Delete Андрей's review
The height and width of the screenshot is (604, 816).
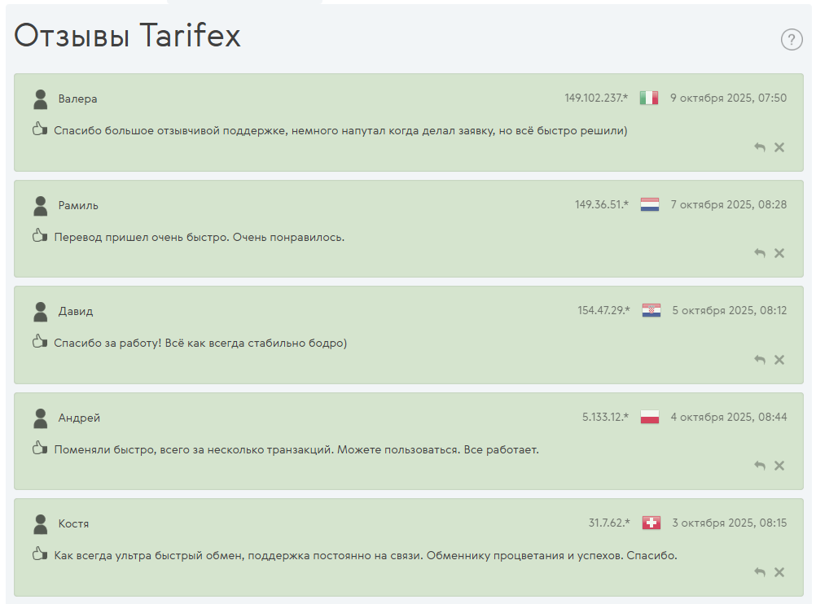point(779,466)
